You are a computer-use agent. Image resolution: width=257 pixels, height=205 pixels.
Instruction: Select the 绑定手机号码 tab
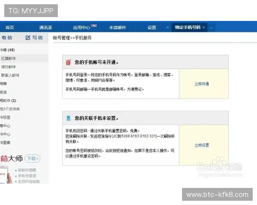pyautogui.click(x=188, y=27)
